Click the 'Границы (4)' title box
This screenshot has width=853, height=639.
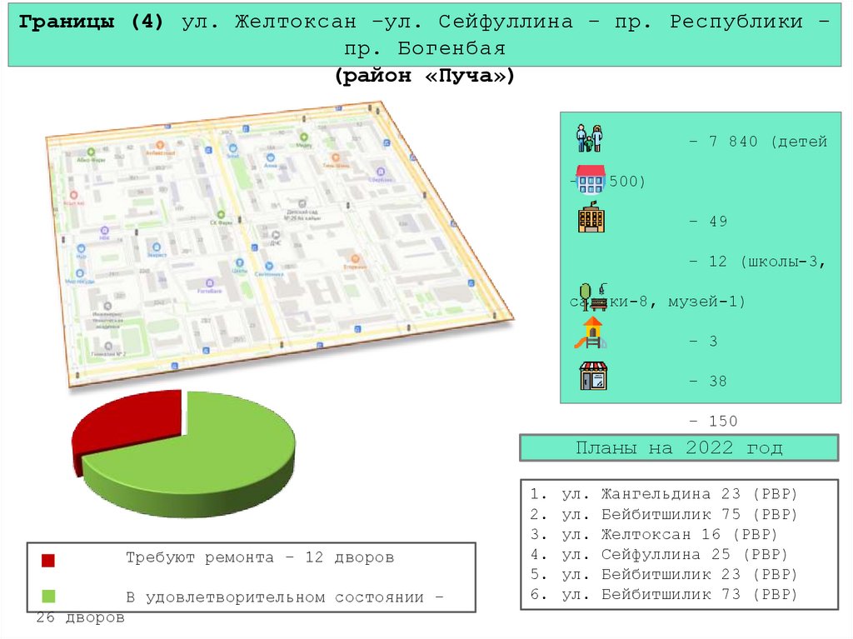pyautogui.click(x=425, y=35)
